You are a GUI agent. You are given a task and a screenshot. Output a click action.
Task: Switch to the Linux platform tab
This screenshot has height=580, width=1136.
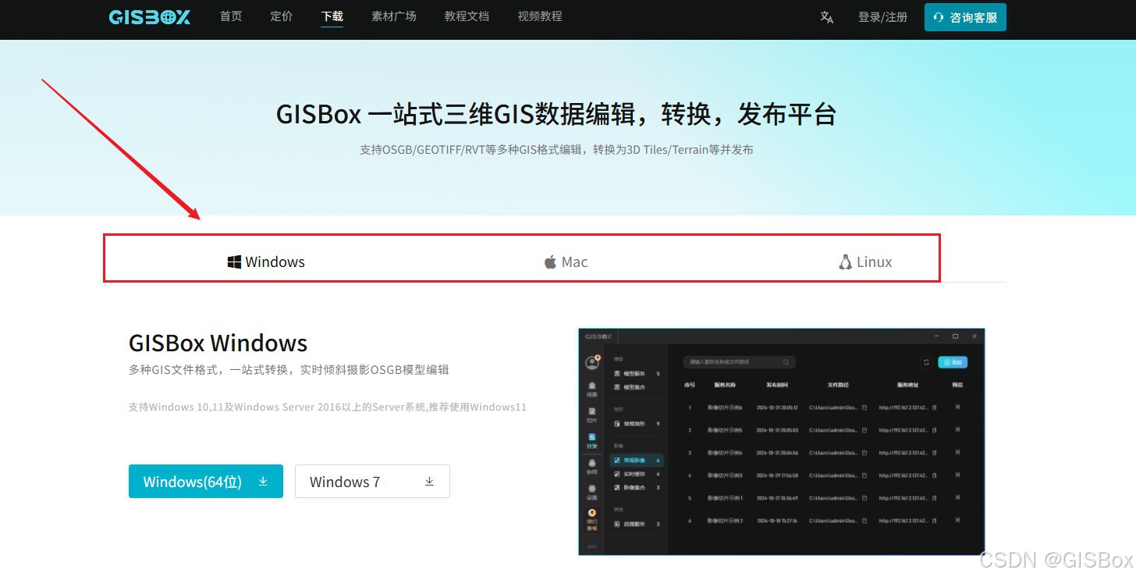pyautogui.click(x=865, y=262)
